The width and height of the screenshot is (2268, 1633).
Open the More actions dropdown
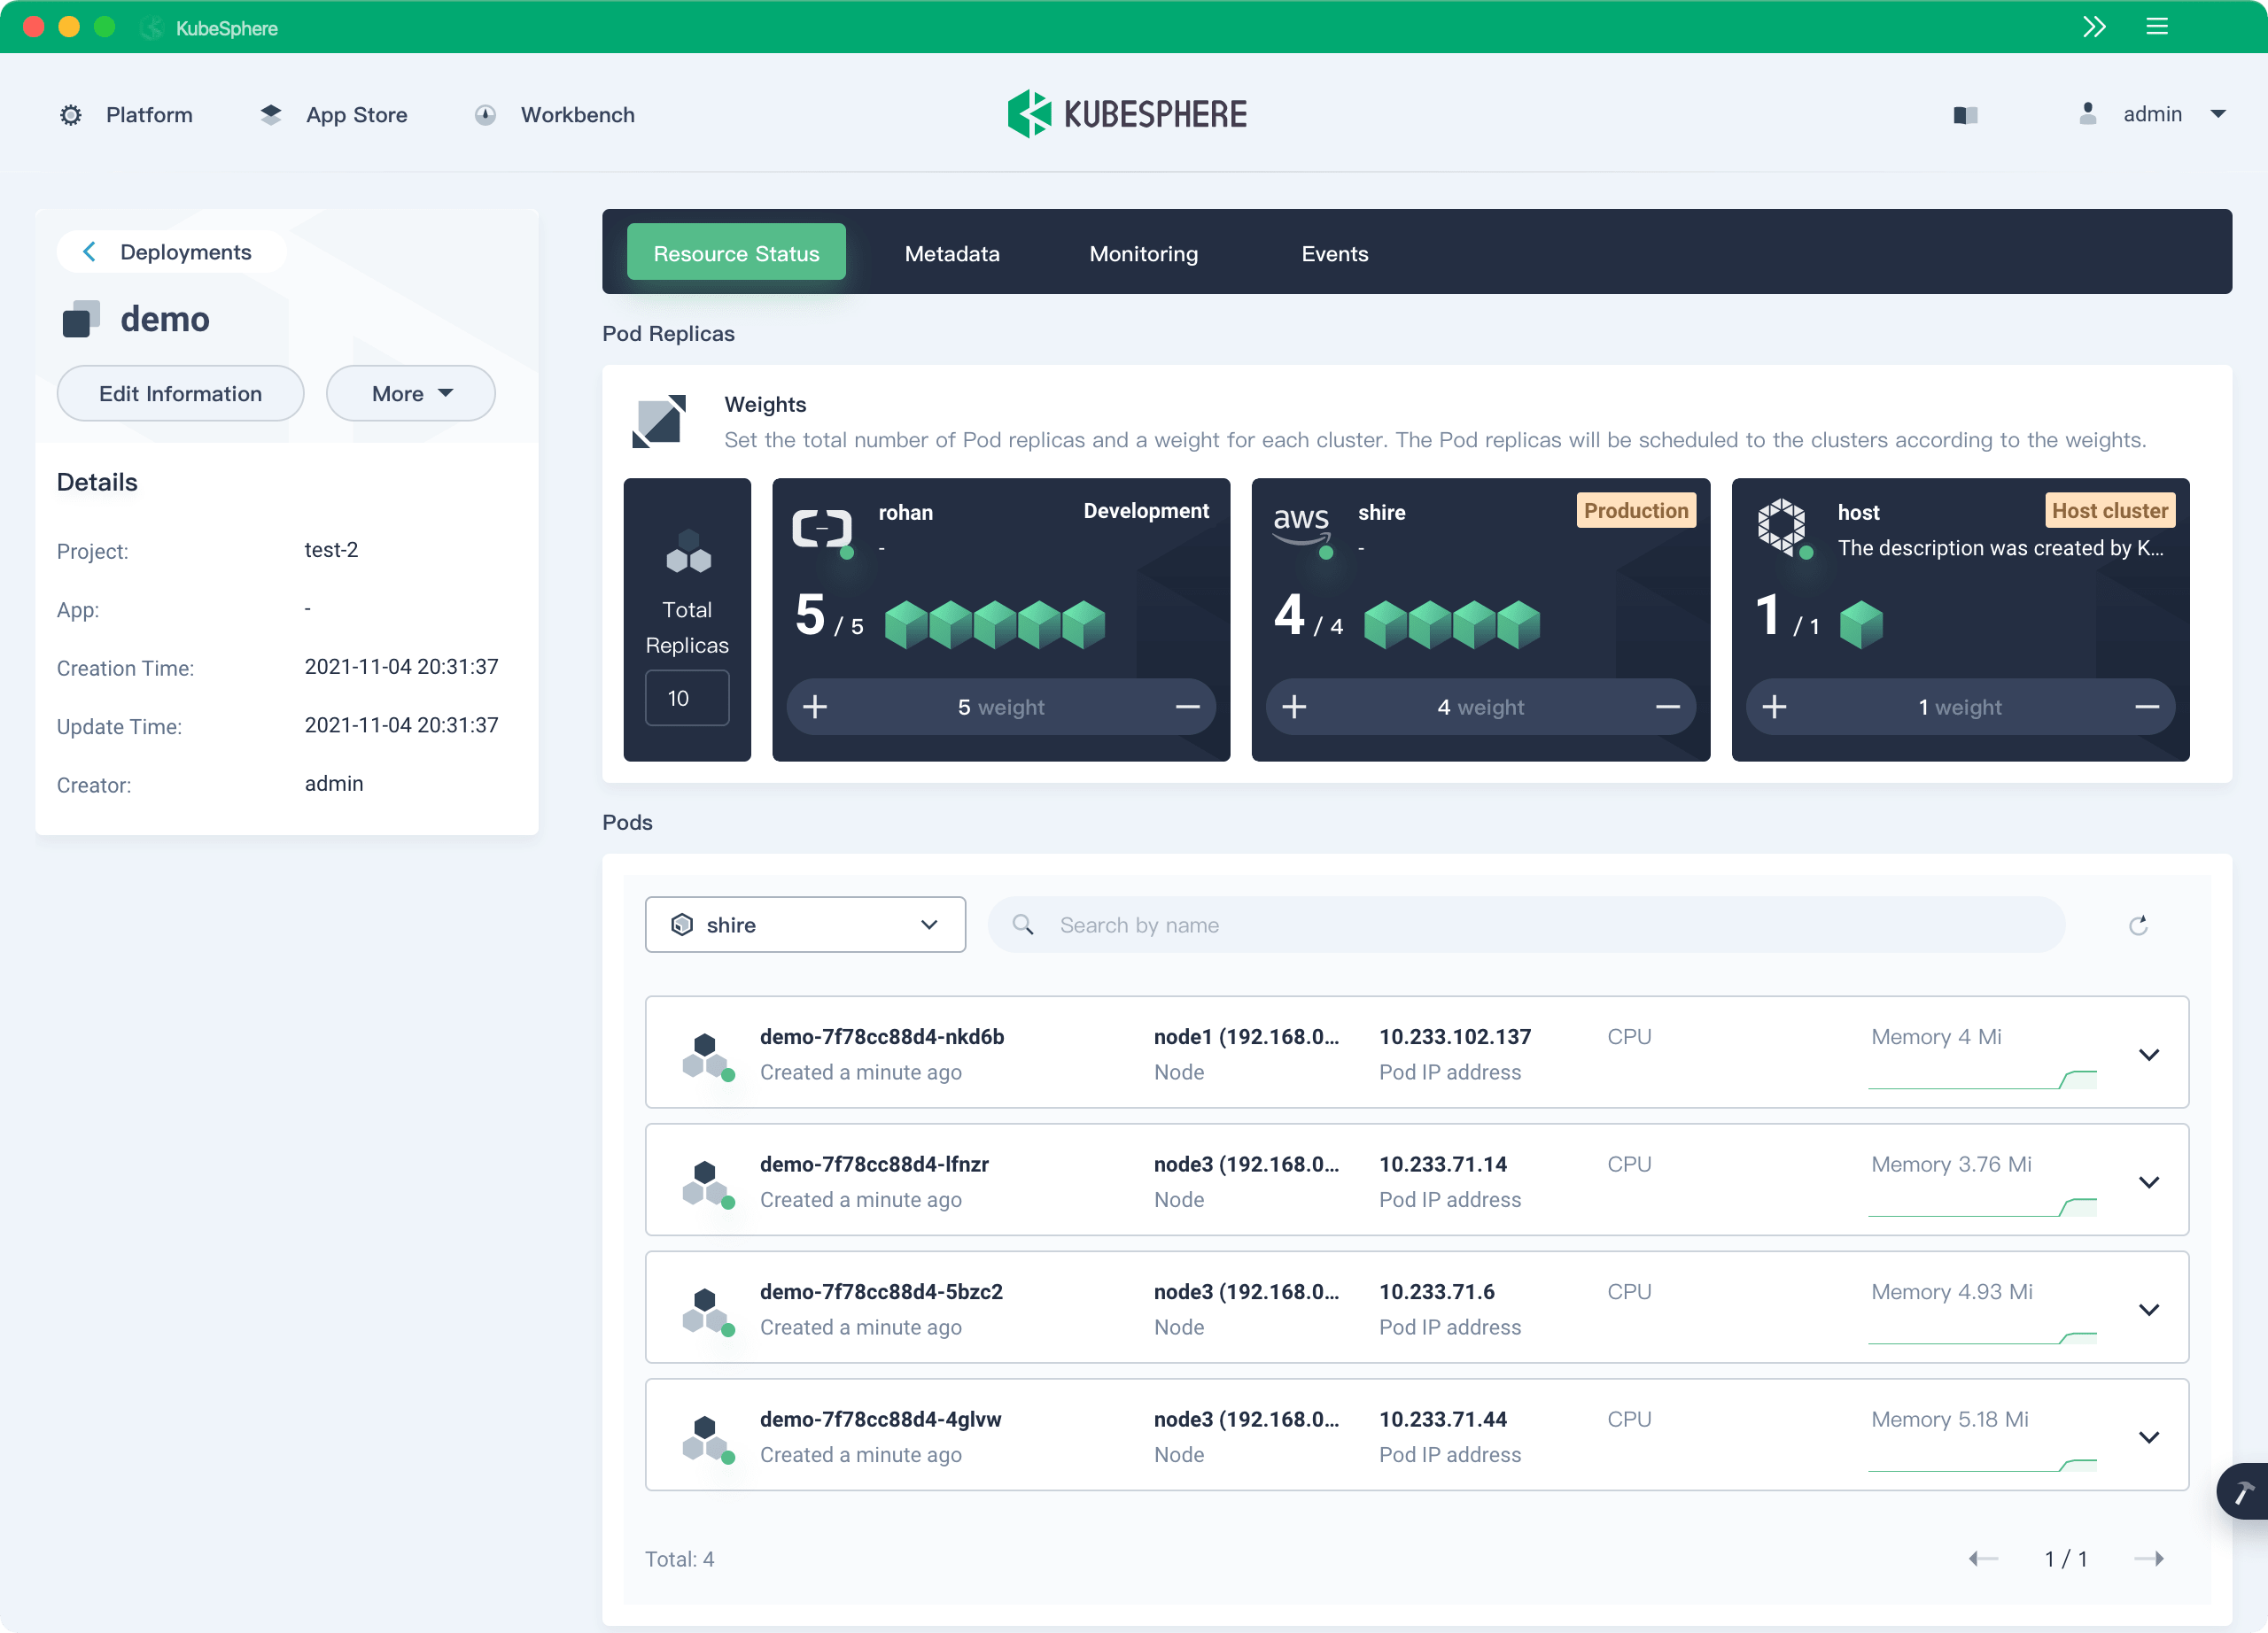pos(411,394)
